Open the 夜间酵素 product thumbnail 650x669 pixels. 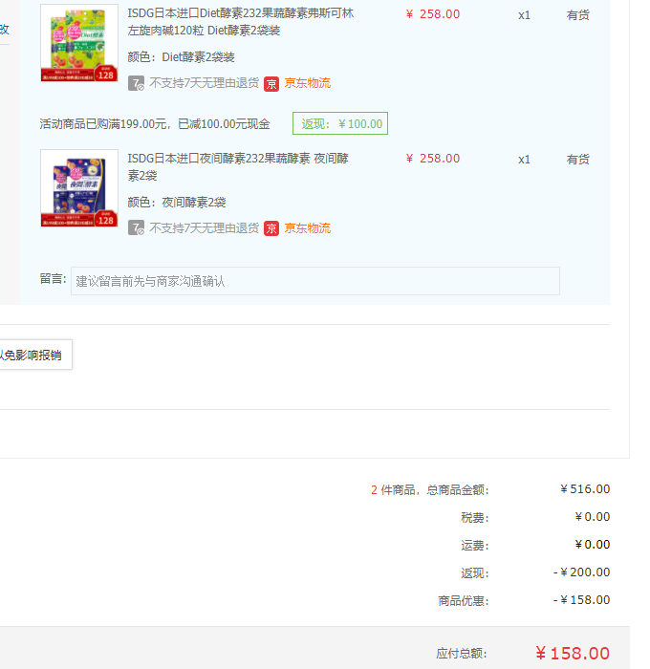(79, 188)
